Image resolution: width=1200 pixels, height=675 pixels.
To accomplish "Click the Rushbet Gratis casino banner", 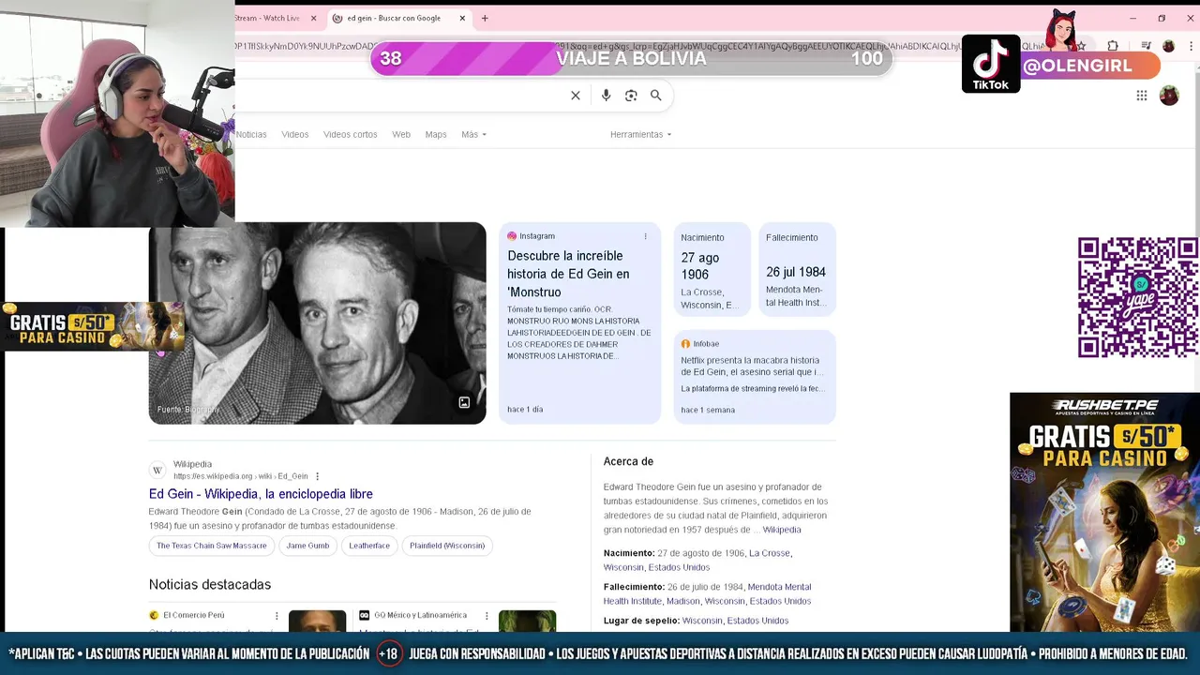I will 1104,512.
